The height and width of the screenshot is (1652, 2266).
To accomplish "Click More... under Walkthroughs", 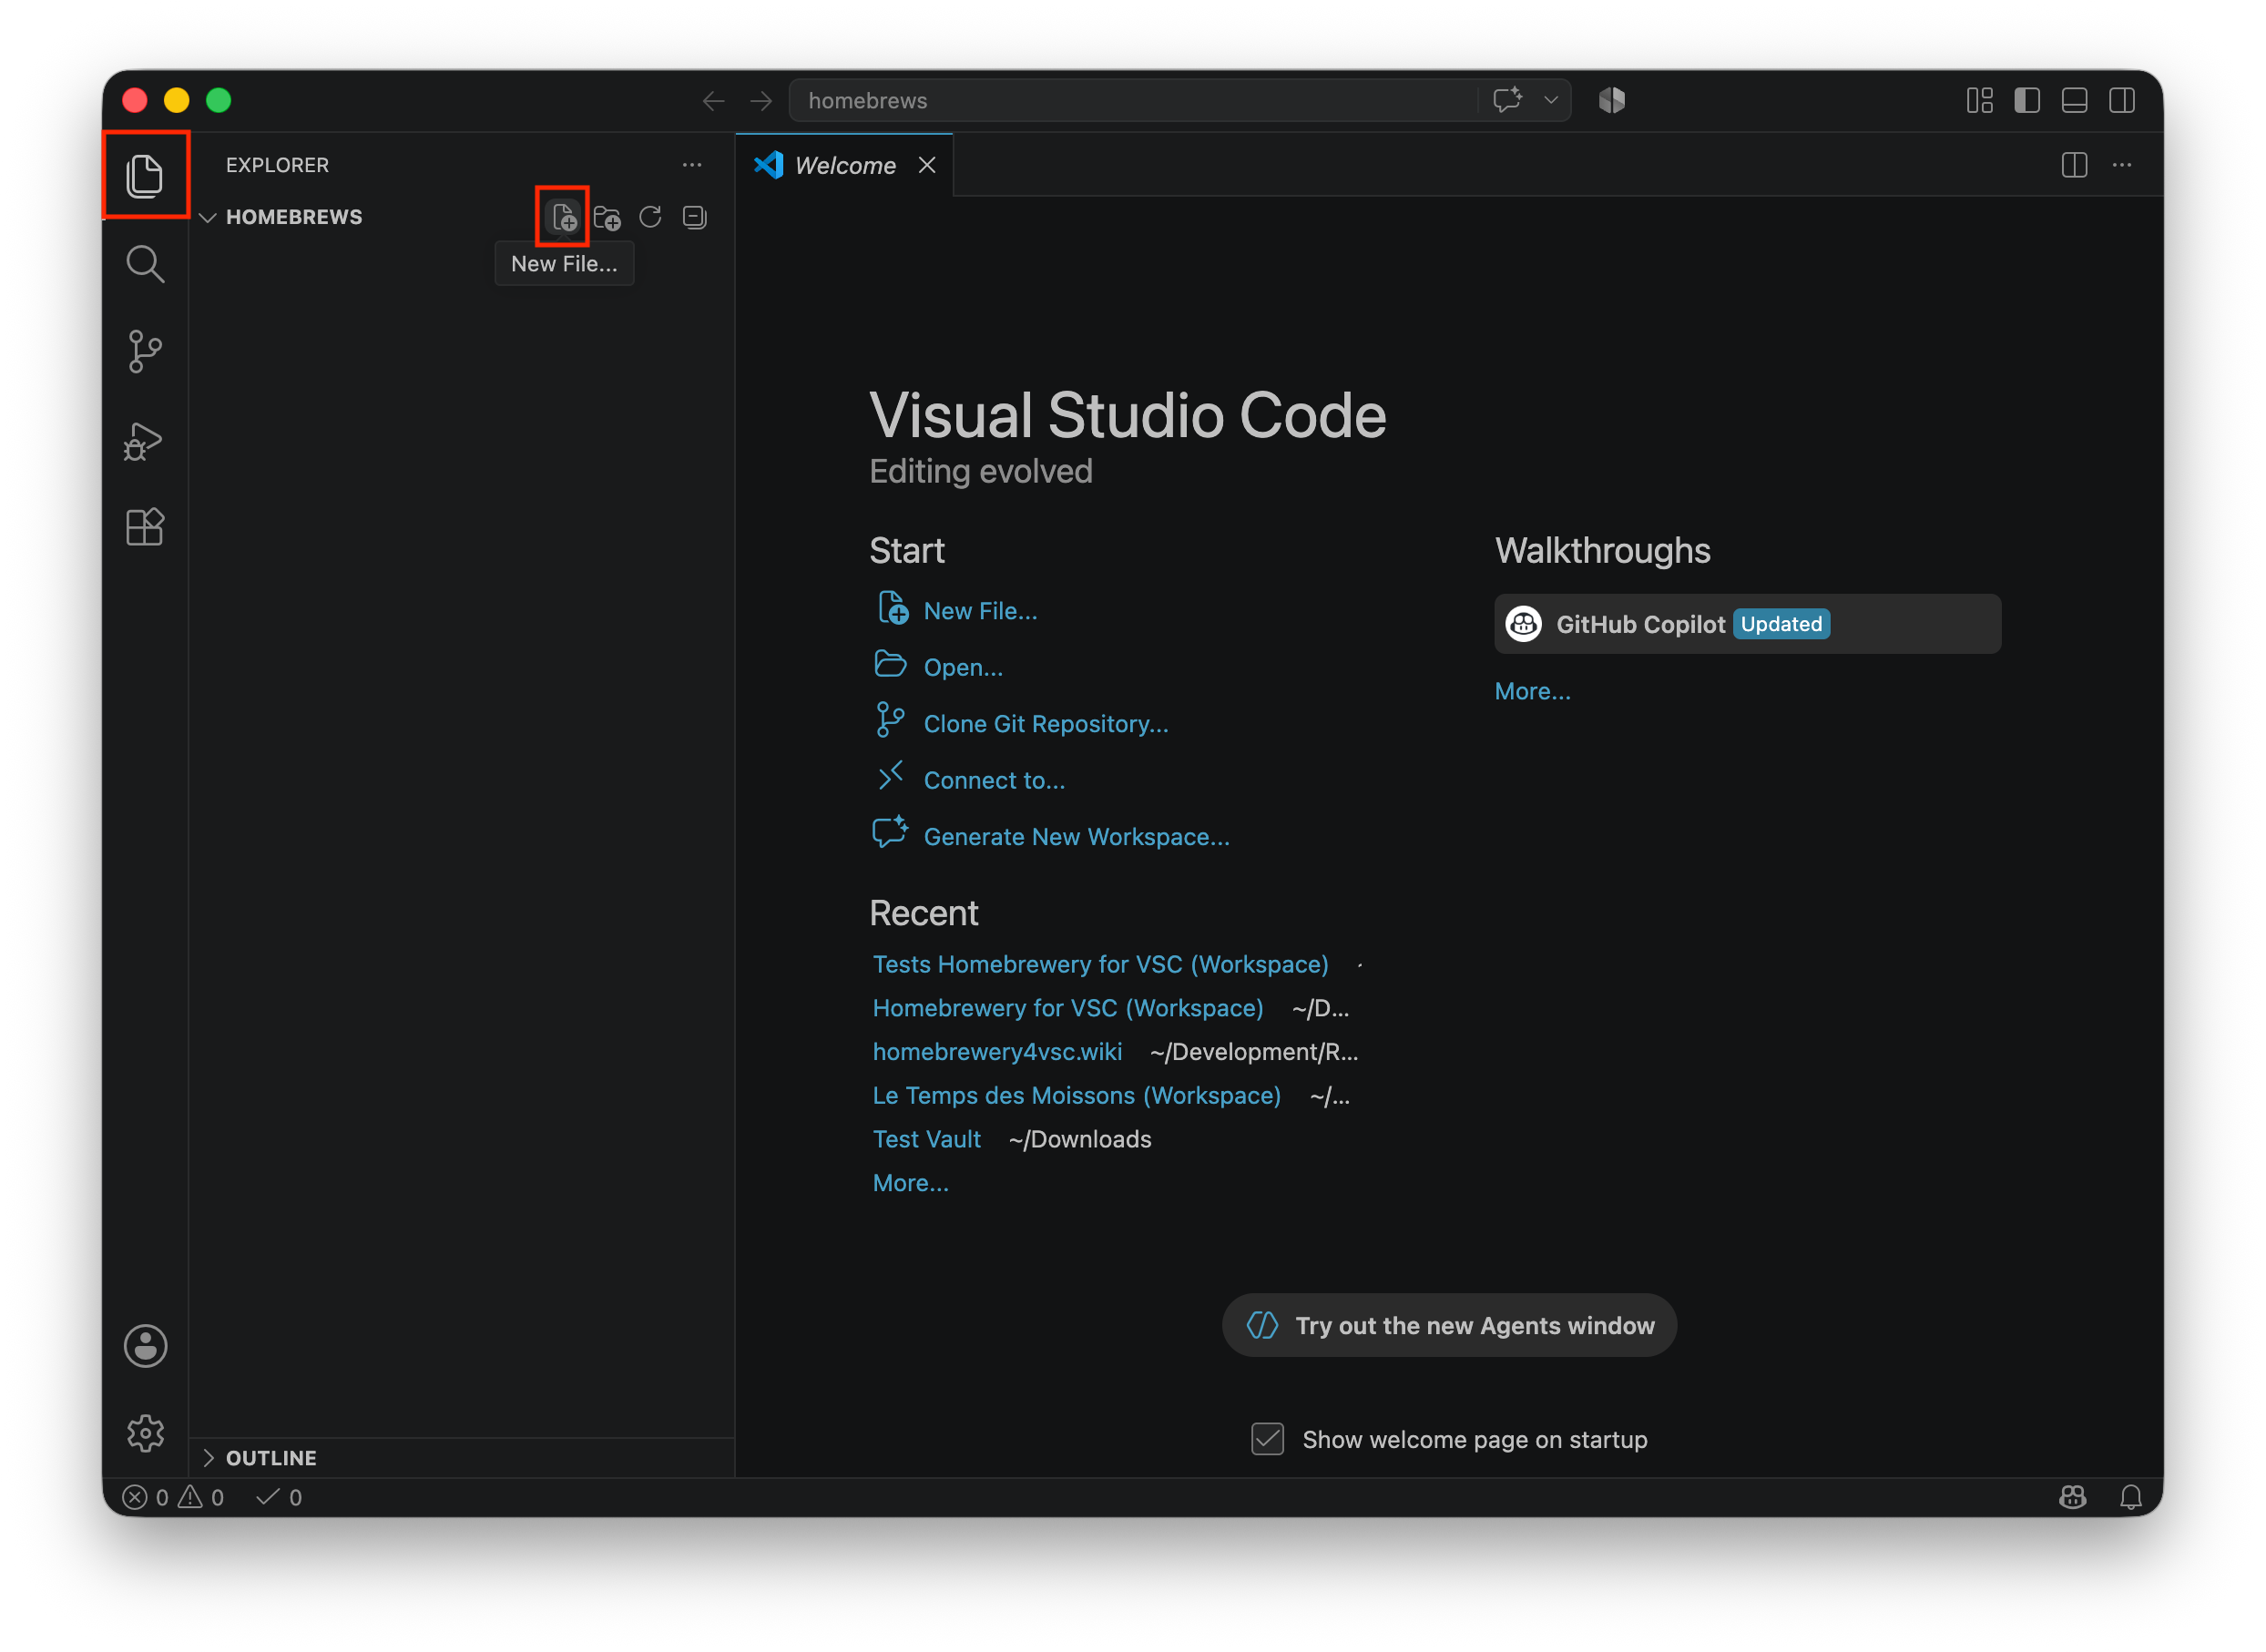I will pos(1532,691).
